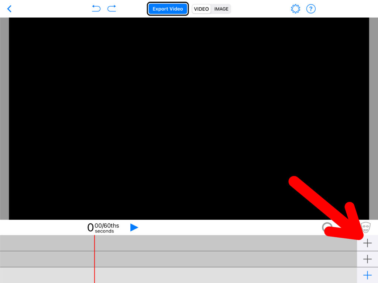The width and height of the screenshot is (378, 283).
Task: Tap the black video preview canvas
Action: point(189,119)
